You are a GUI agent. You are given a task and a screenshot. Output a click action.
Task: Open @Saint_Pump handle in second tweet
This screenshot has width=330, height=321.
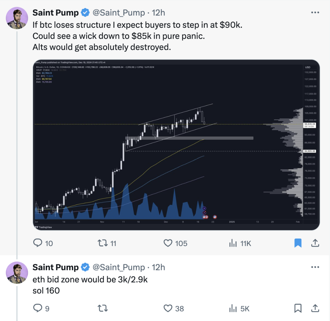click(x=119, y=267)
